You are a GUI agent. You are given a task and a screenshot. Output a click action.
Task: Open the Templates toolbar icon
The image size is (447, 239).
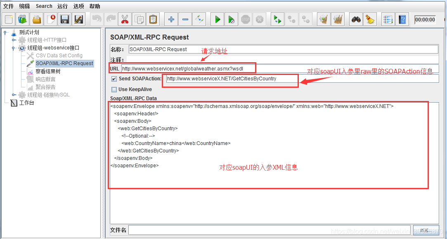(x=23, y=19)
